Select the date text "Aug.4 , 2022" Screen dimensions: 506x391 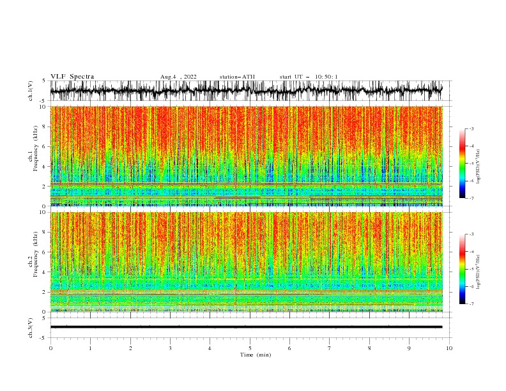point(178,77)
